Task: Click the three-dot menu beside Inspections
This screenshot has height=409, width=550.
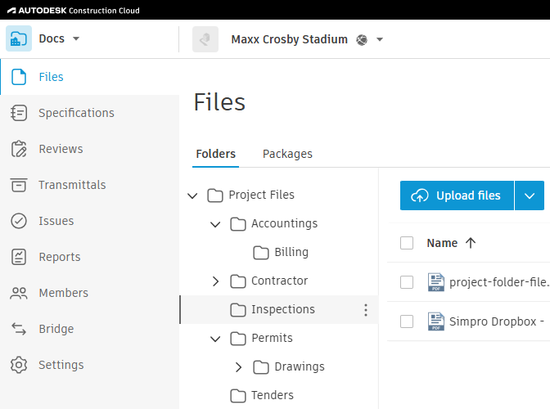Action: [366, 310]
